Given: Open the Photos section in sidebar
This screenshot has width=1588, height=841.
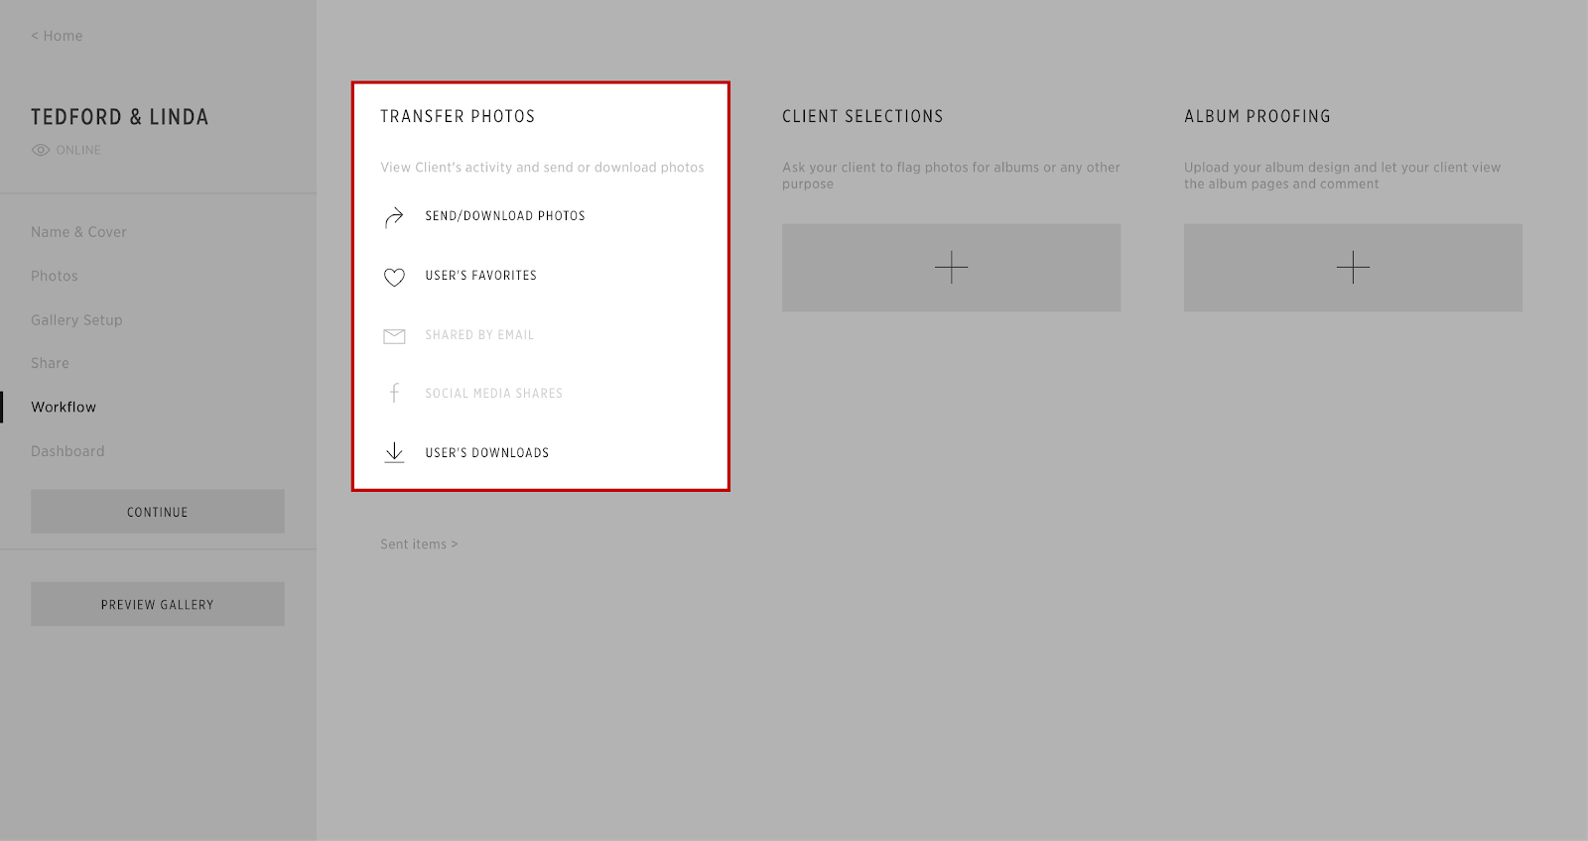Looking at the screenshot, I should tap(55, 276).
